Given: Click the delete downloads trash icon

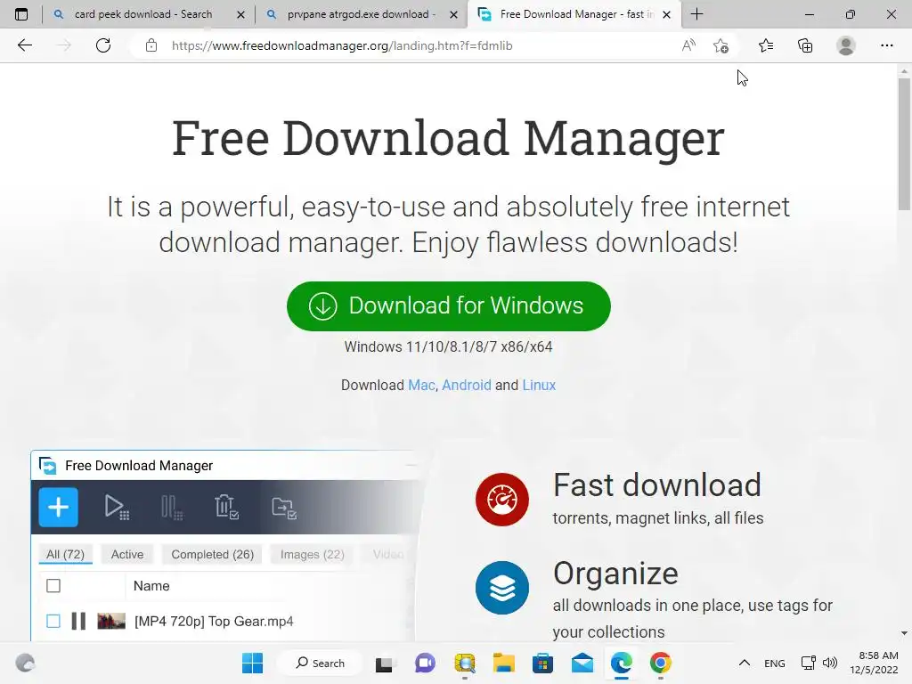Looking at the screenshot, I should [226, 507].
